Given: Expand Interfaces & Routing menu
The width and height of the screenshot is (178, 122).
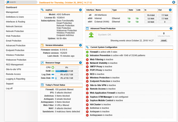Looking at the screenshot, I should [21, 22].
